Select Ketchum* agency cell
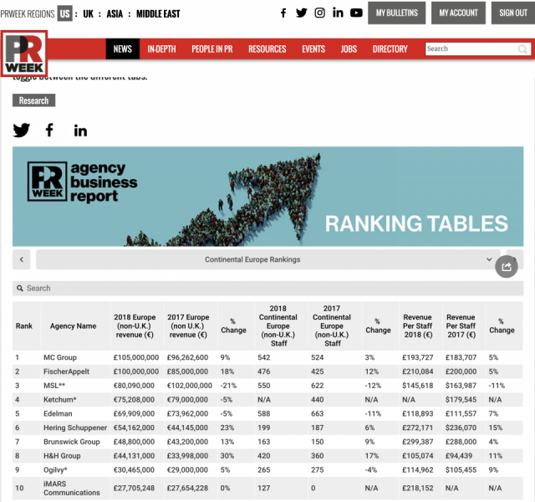Image resolution: width=535 pixels, height=502 pixels. pyautogui.click(x=59, y=400)
